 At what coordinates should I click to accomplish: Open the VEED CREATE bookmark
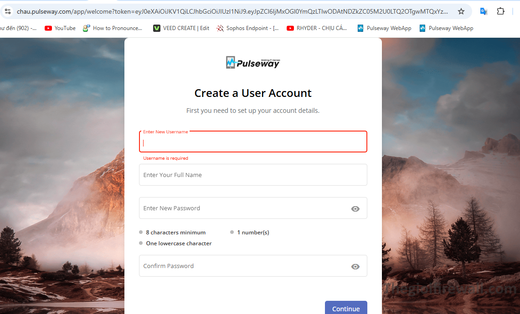pyautogui.click(x=181, y=28)
